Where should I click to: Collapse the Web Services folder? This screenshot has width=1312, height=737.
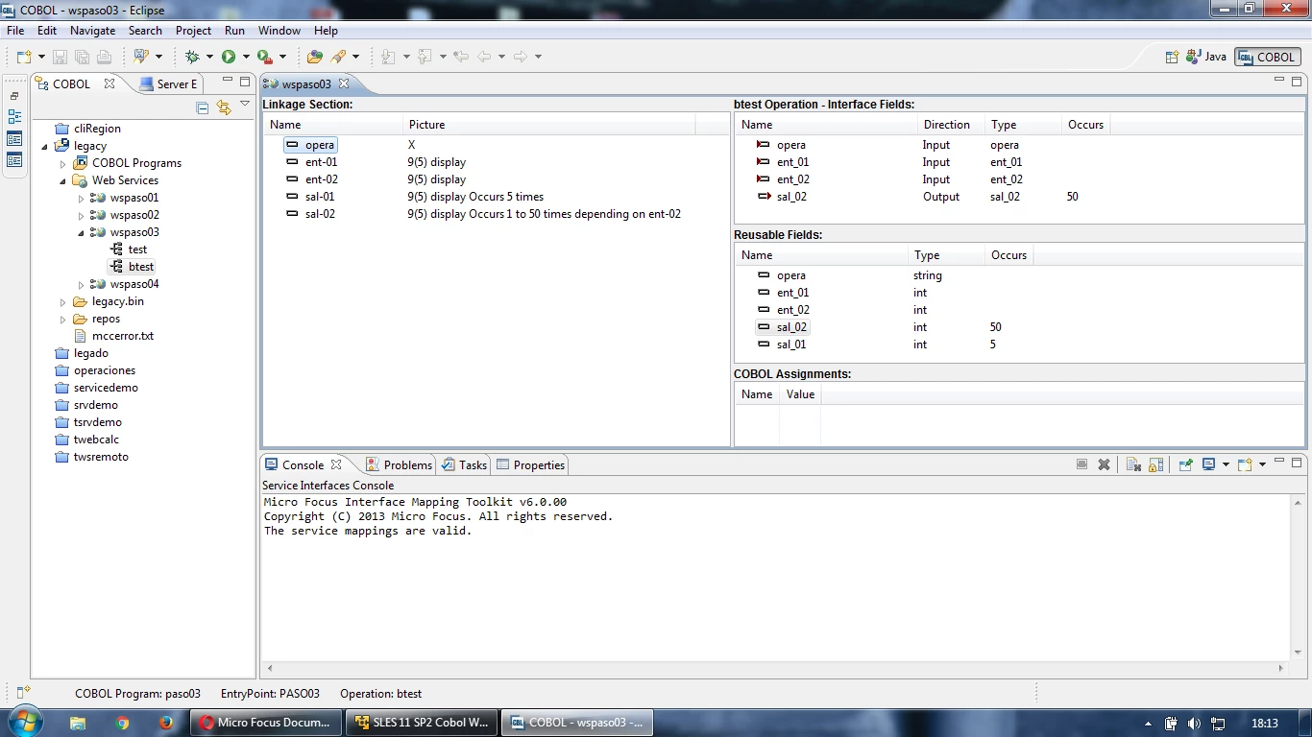[63, 180]
